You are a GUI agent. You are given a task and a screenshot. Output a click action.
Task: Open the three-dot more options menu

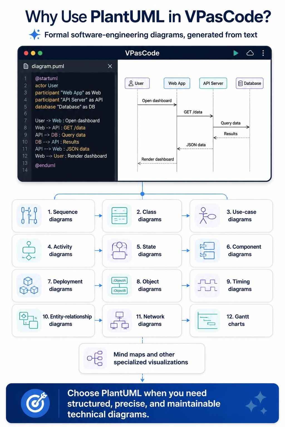point(263,53)
